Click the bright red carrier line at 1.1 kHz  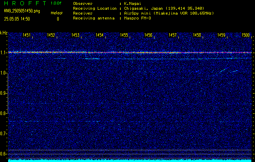130,53
